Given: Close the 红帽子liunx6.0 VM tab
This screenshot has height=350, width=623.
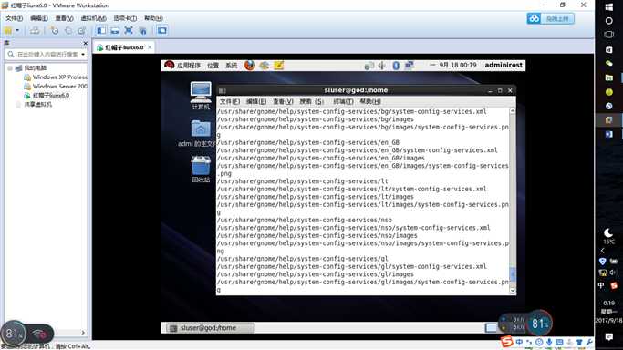Looking at the screenshot, I should point(150,47).
